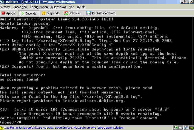Click the Suspender button label

53,13
